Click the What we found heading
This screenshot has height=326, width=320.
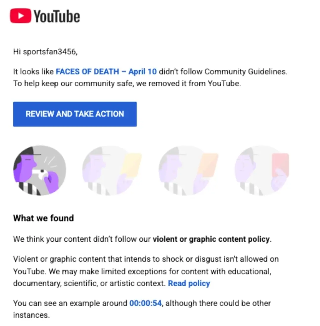(43, 218)
